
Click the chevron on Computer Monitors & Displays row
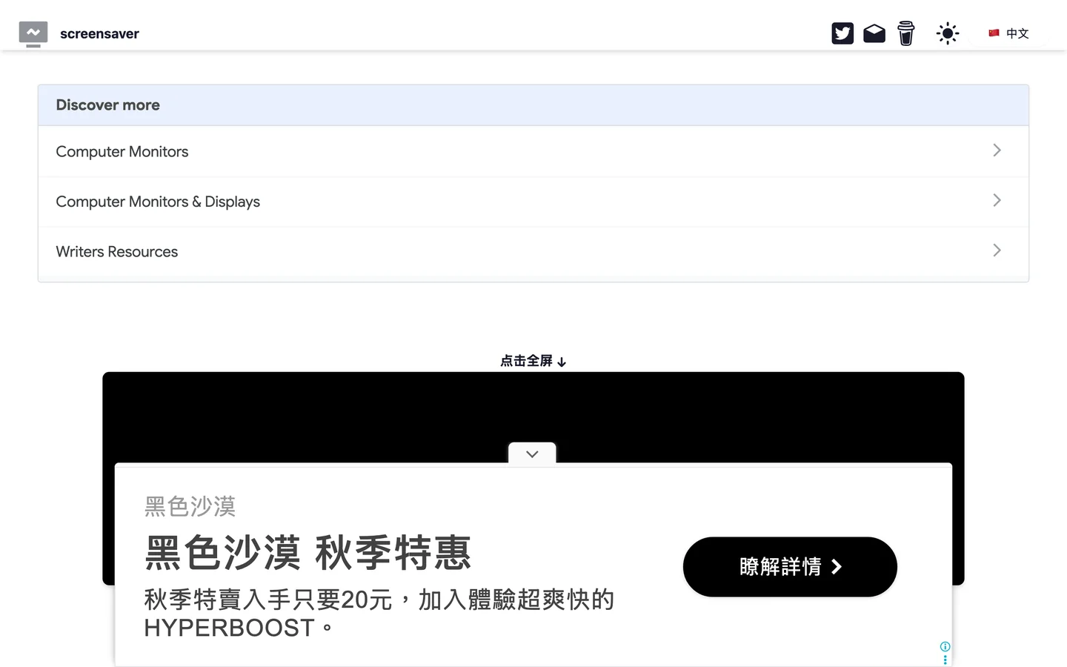(x=997, y=201)
